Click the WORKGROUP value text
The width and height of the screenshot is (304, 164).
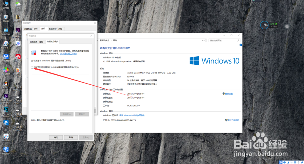click(133, 106)
